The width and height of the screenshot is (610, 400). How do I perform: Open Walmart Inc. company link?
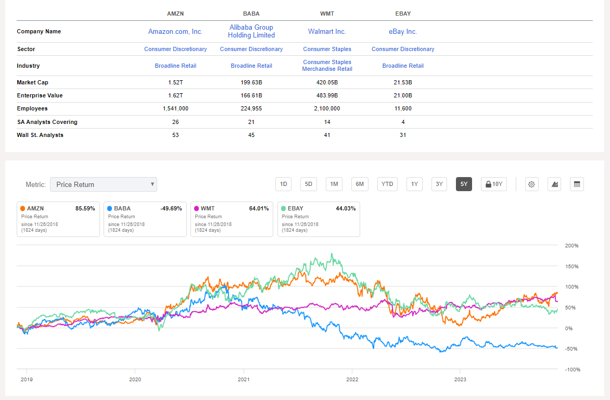327,32
